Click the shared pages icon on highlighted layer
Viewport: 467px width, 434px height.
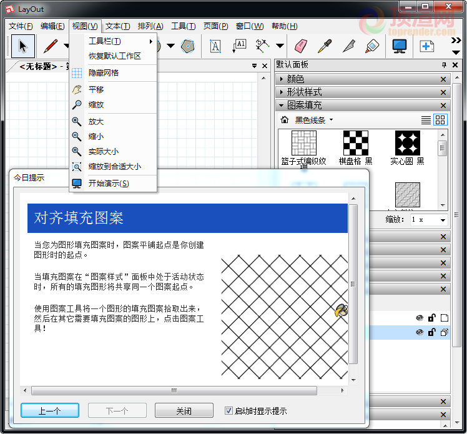tap(444, 332)
